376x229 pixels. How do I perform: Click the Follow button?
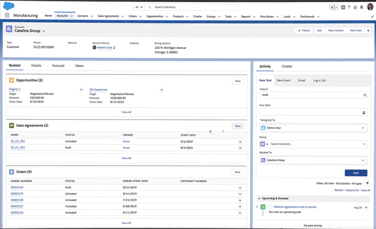pos(304,30)
